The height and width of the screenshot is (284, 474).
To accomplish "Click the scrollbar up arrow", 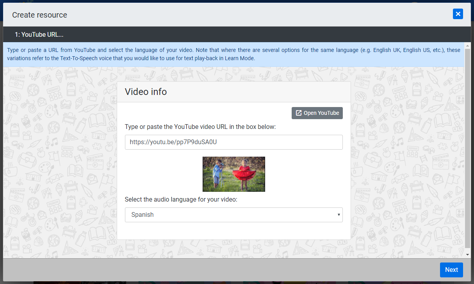I will click(x=467, y=46).
